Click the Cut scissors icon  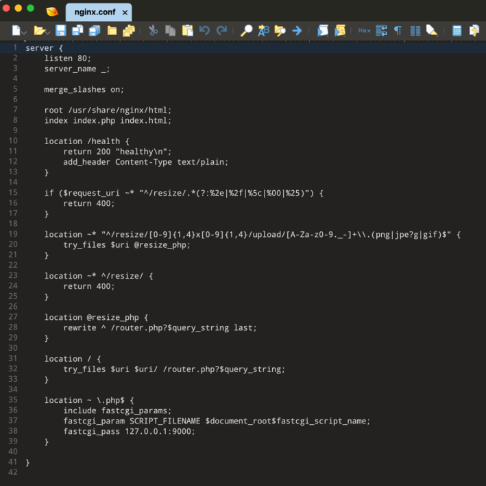point(153,30)
